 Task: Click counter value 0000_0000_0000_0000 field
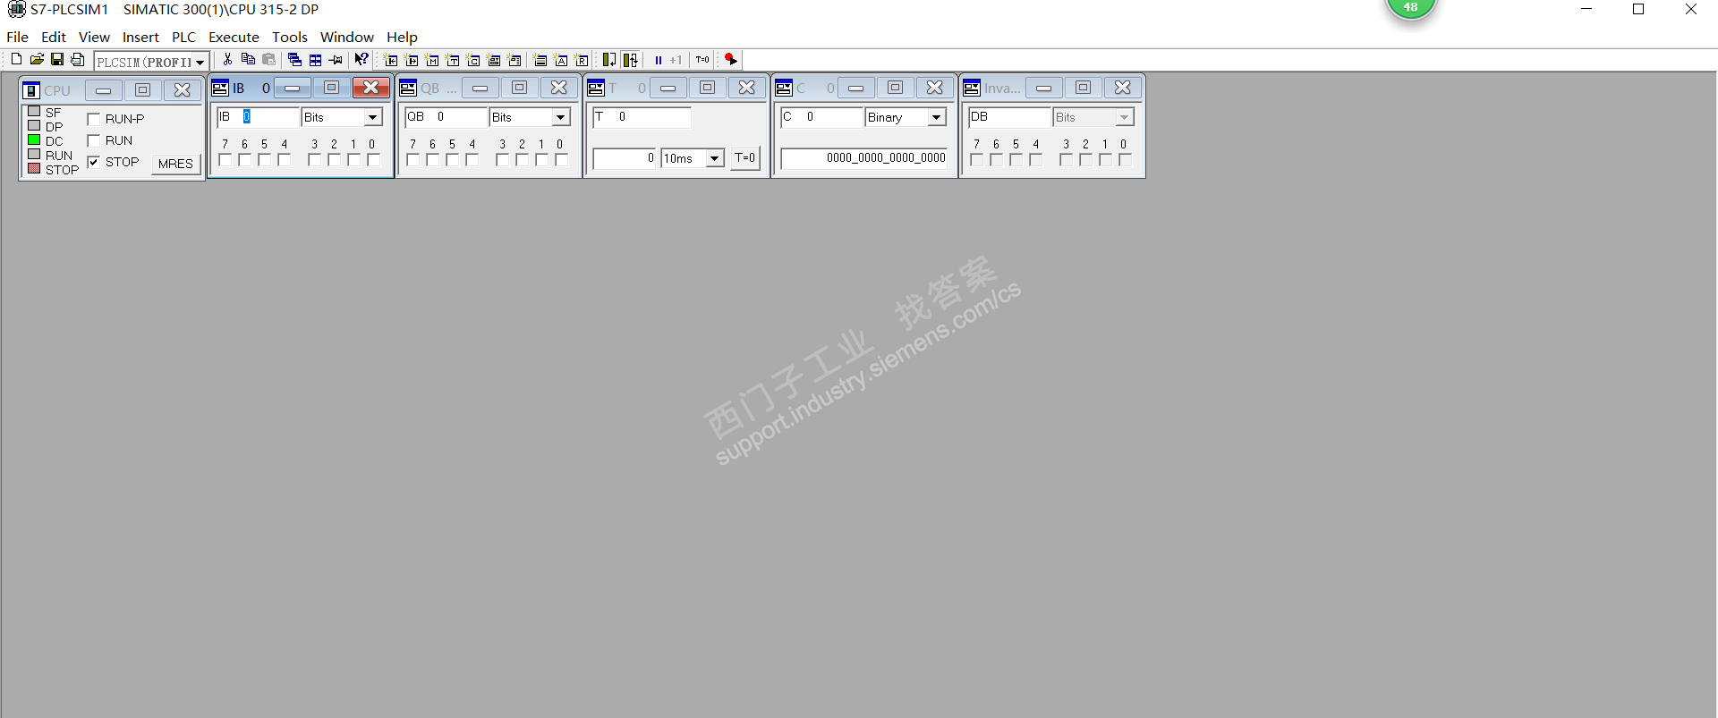(x=863, y=158)
